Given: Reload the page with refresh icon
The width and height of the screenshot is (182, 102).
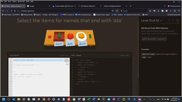Looking at the screenshot, I should click(117, 11).
